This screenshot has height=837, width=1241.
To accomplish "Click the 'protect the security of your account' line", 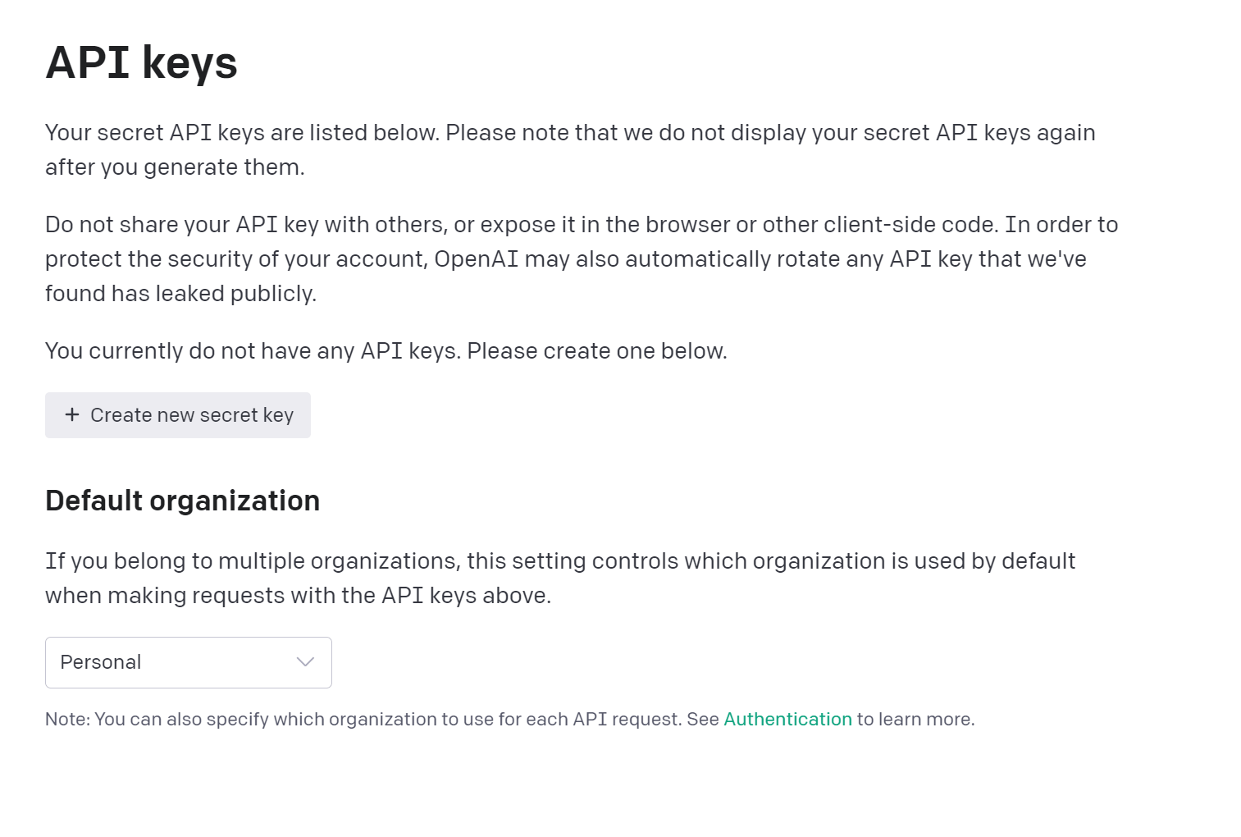I will click(238, 259).
